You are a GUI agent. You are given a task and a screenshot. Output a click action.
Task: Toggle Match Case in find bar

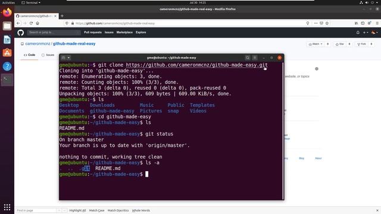(96, 210)
